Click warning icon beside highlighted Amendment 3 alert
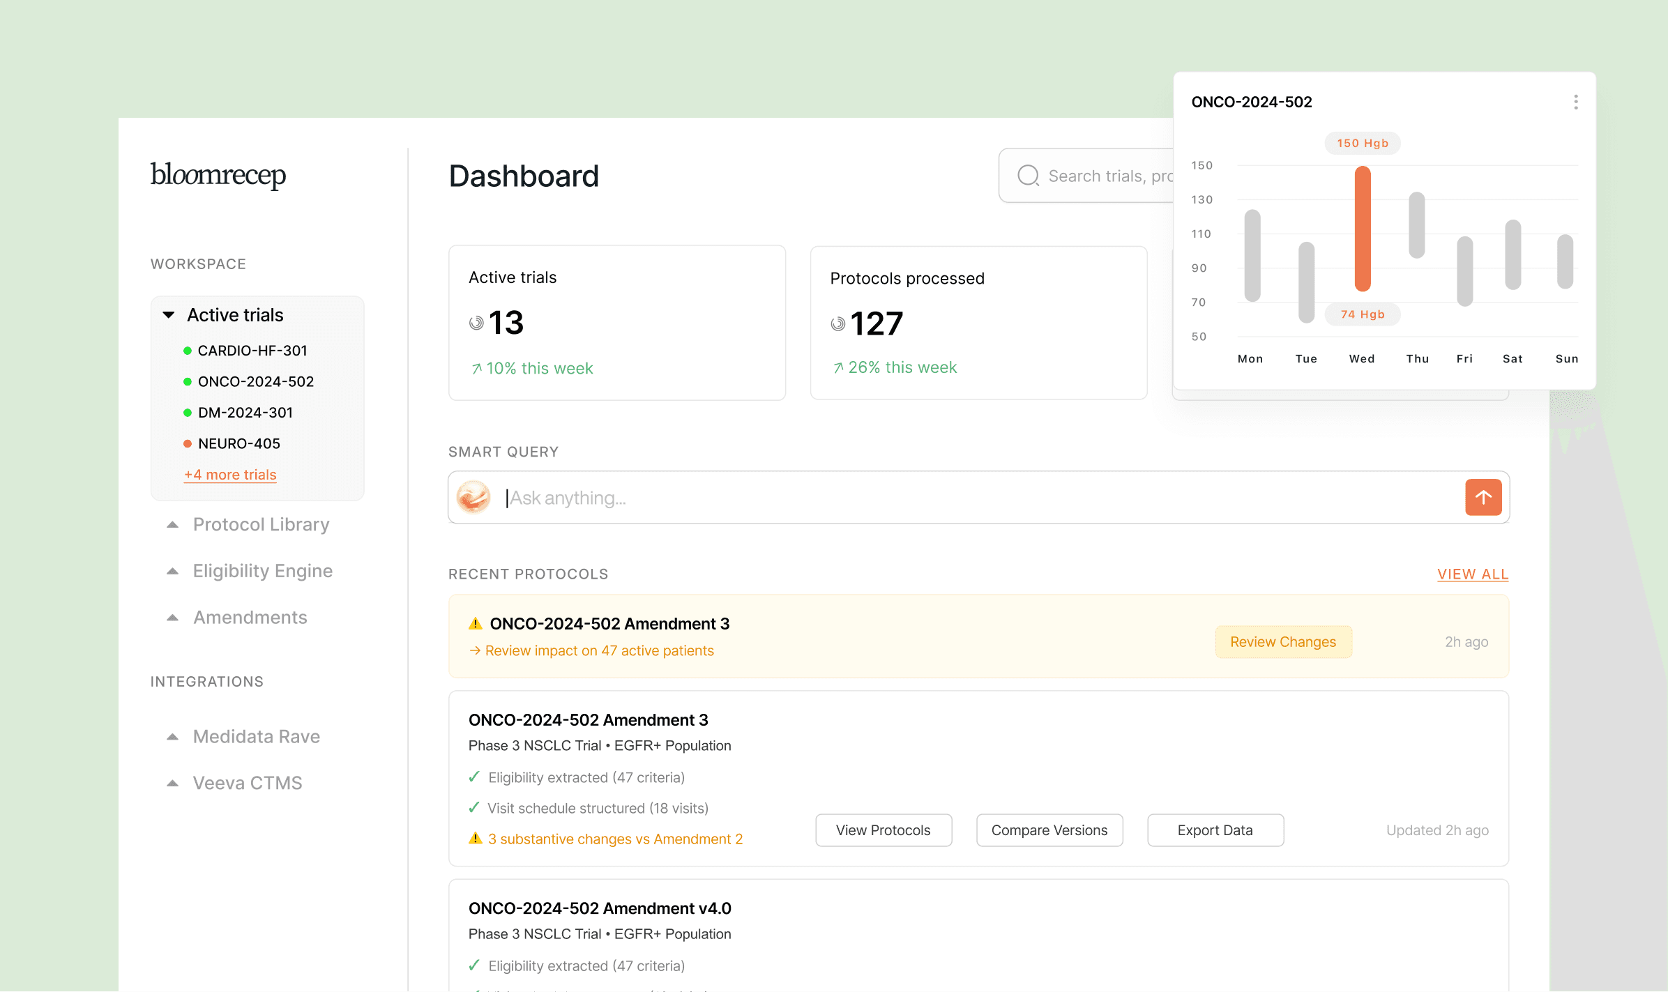Viewport: 1668px width, 992px height. [476, 623]
